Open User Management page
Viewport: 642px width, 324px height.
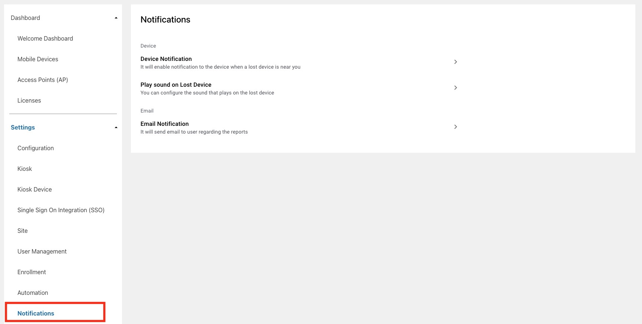(x=42, y=251)
